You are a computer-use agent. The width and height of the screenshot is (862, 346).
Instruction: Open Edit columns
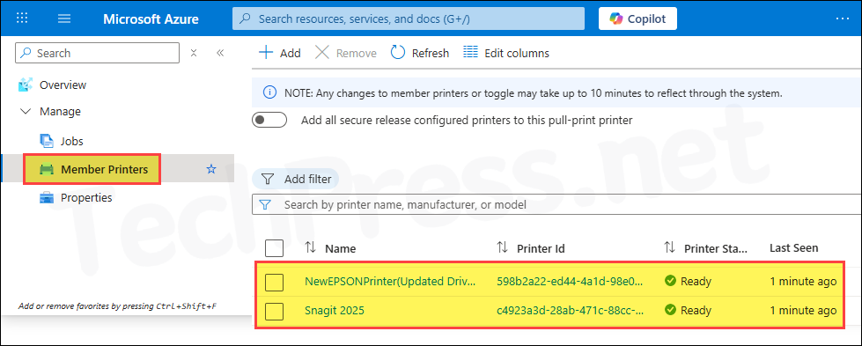(505, 53)
